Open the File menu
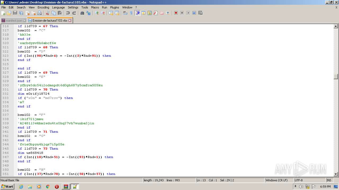339x190 pixels. [x=3, y=7]
